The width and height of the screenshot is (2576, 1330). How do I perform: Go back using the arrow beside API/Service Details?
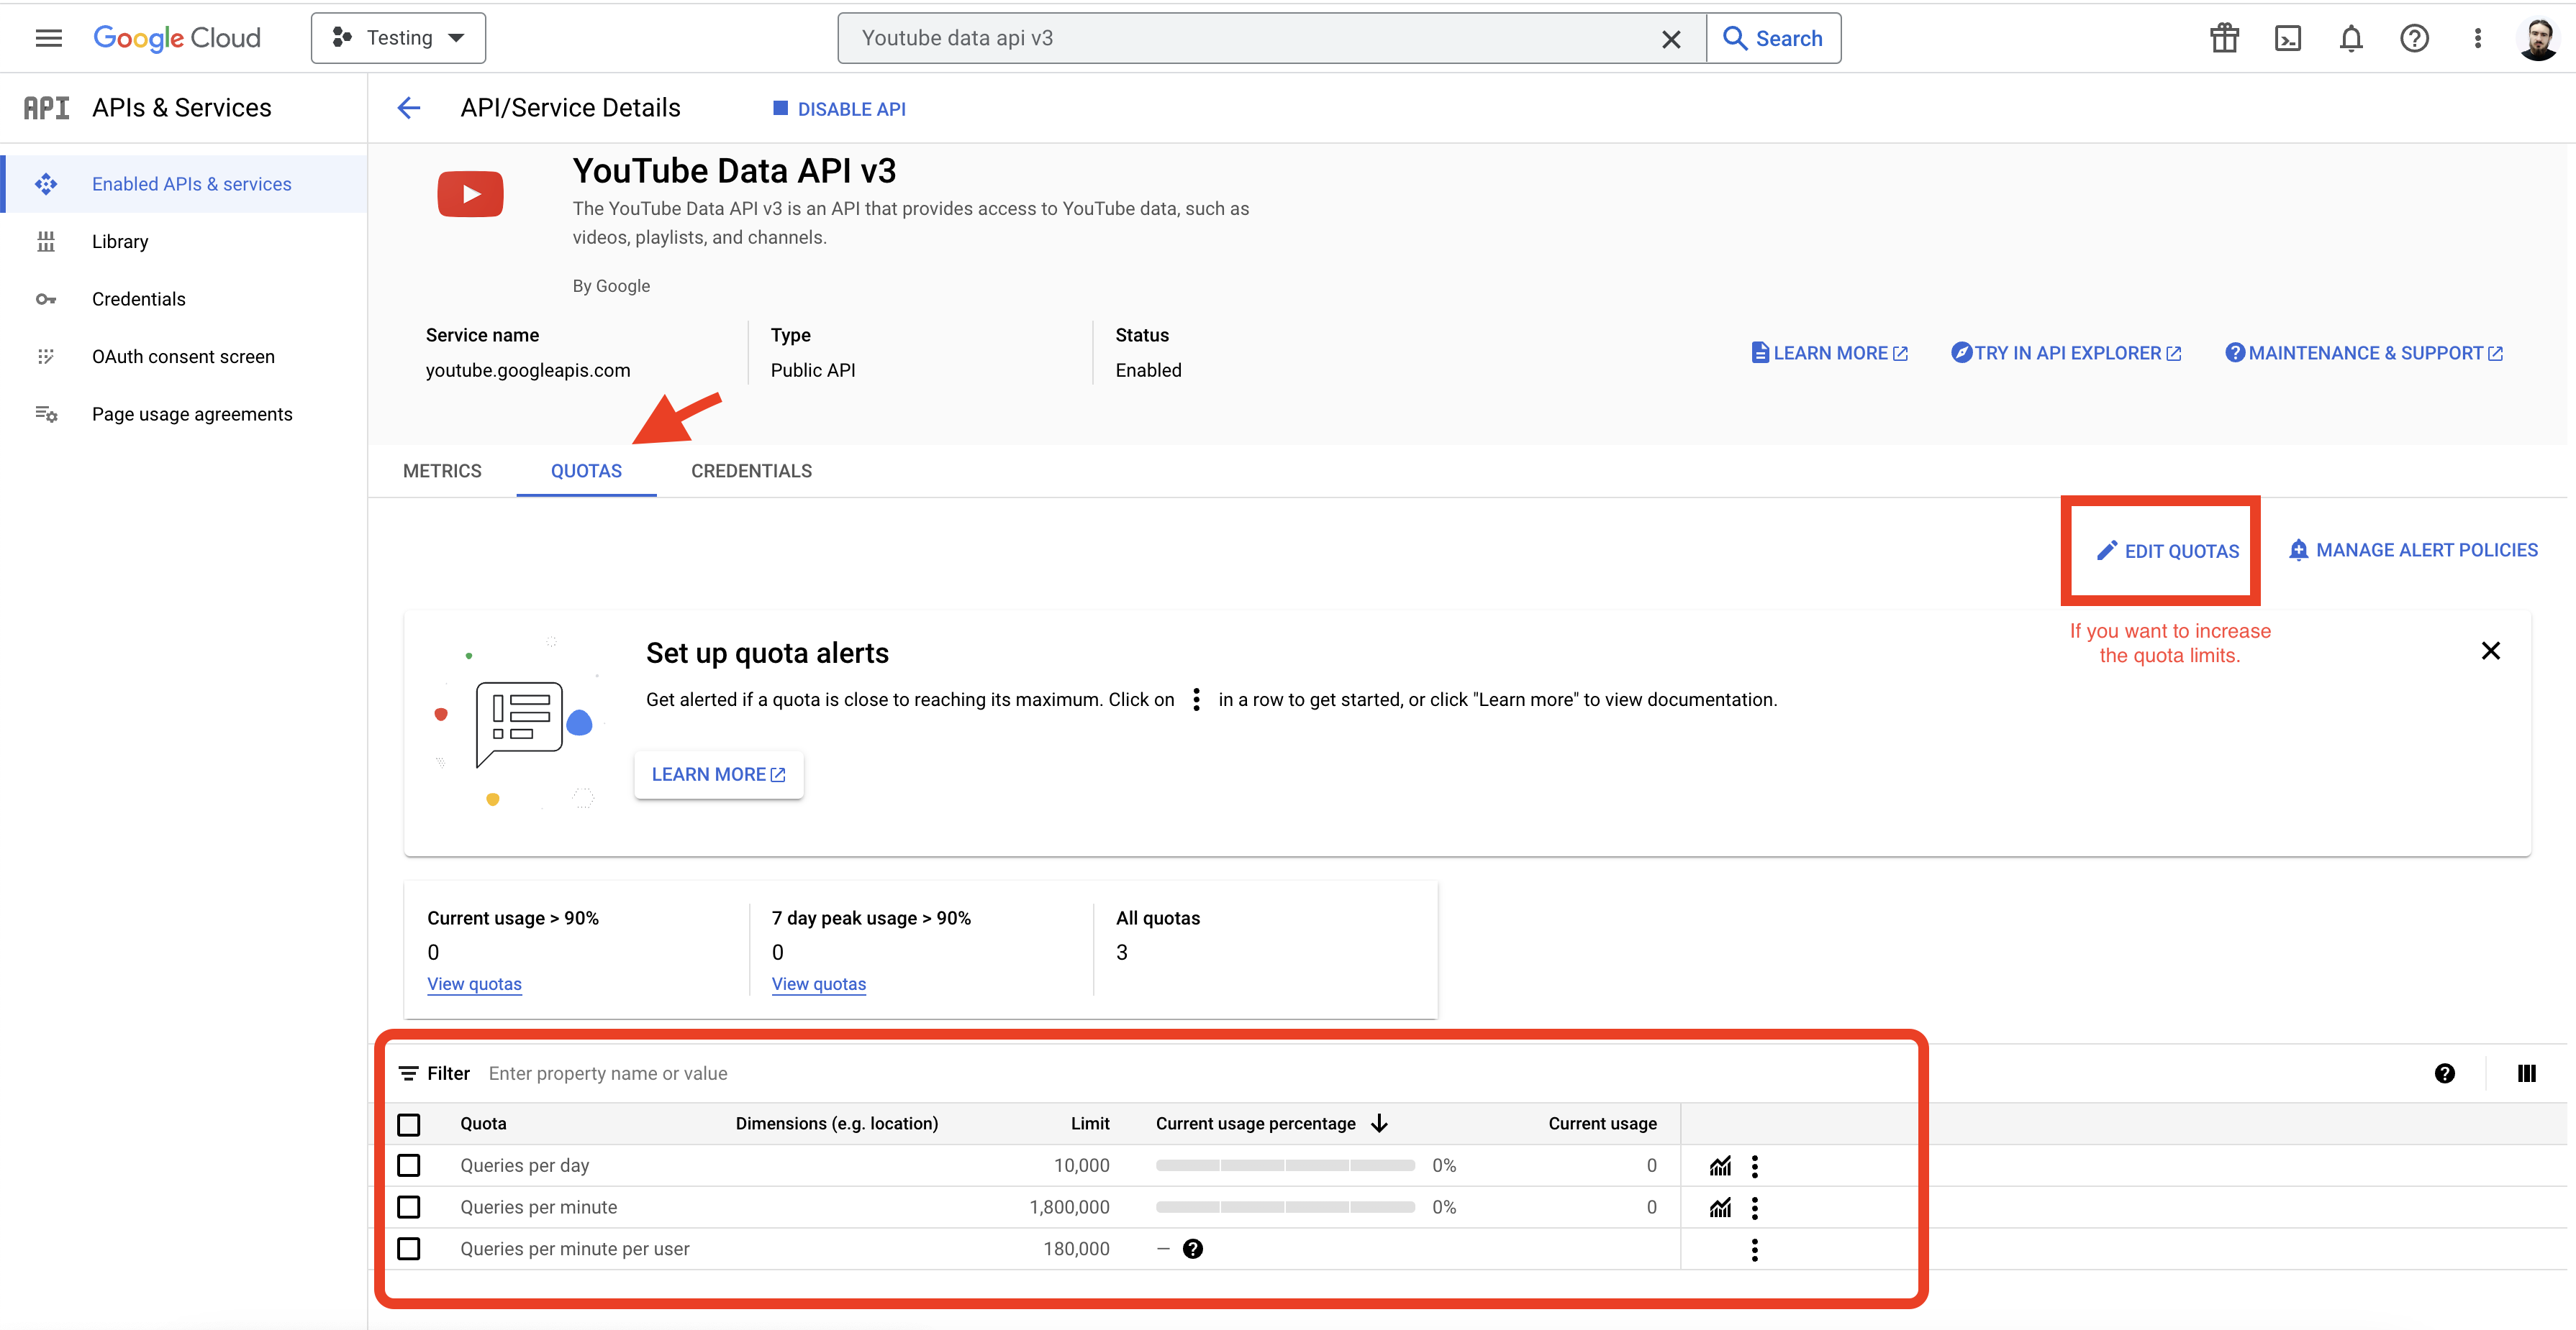pos(409,108)
